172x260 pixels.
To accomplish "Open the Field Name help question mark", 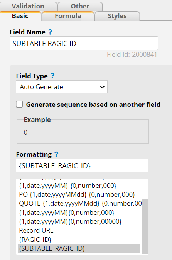I will pyautogui.click(x=50, y=32).
